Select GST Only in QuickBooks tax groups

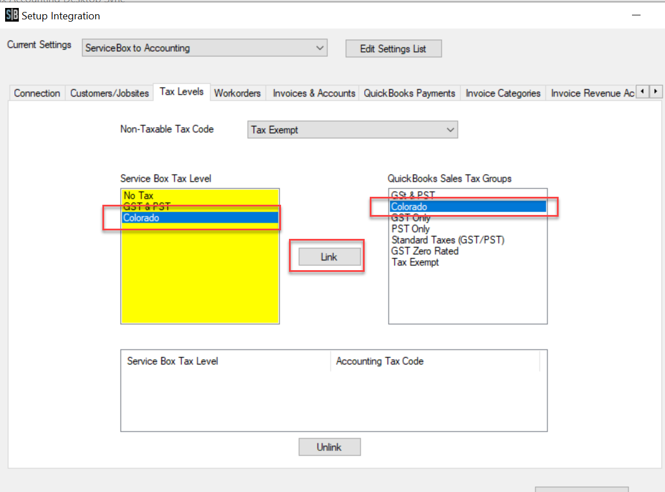point(468,218)
